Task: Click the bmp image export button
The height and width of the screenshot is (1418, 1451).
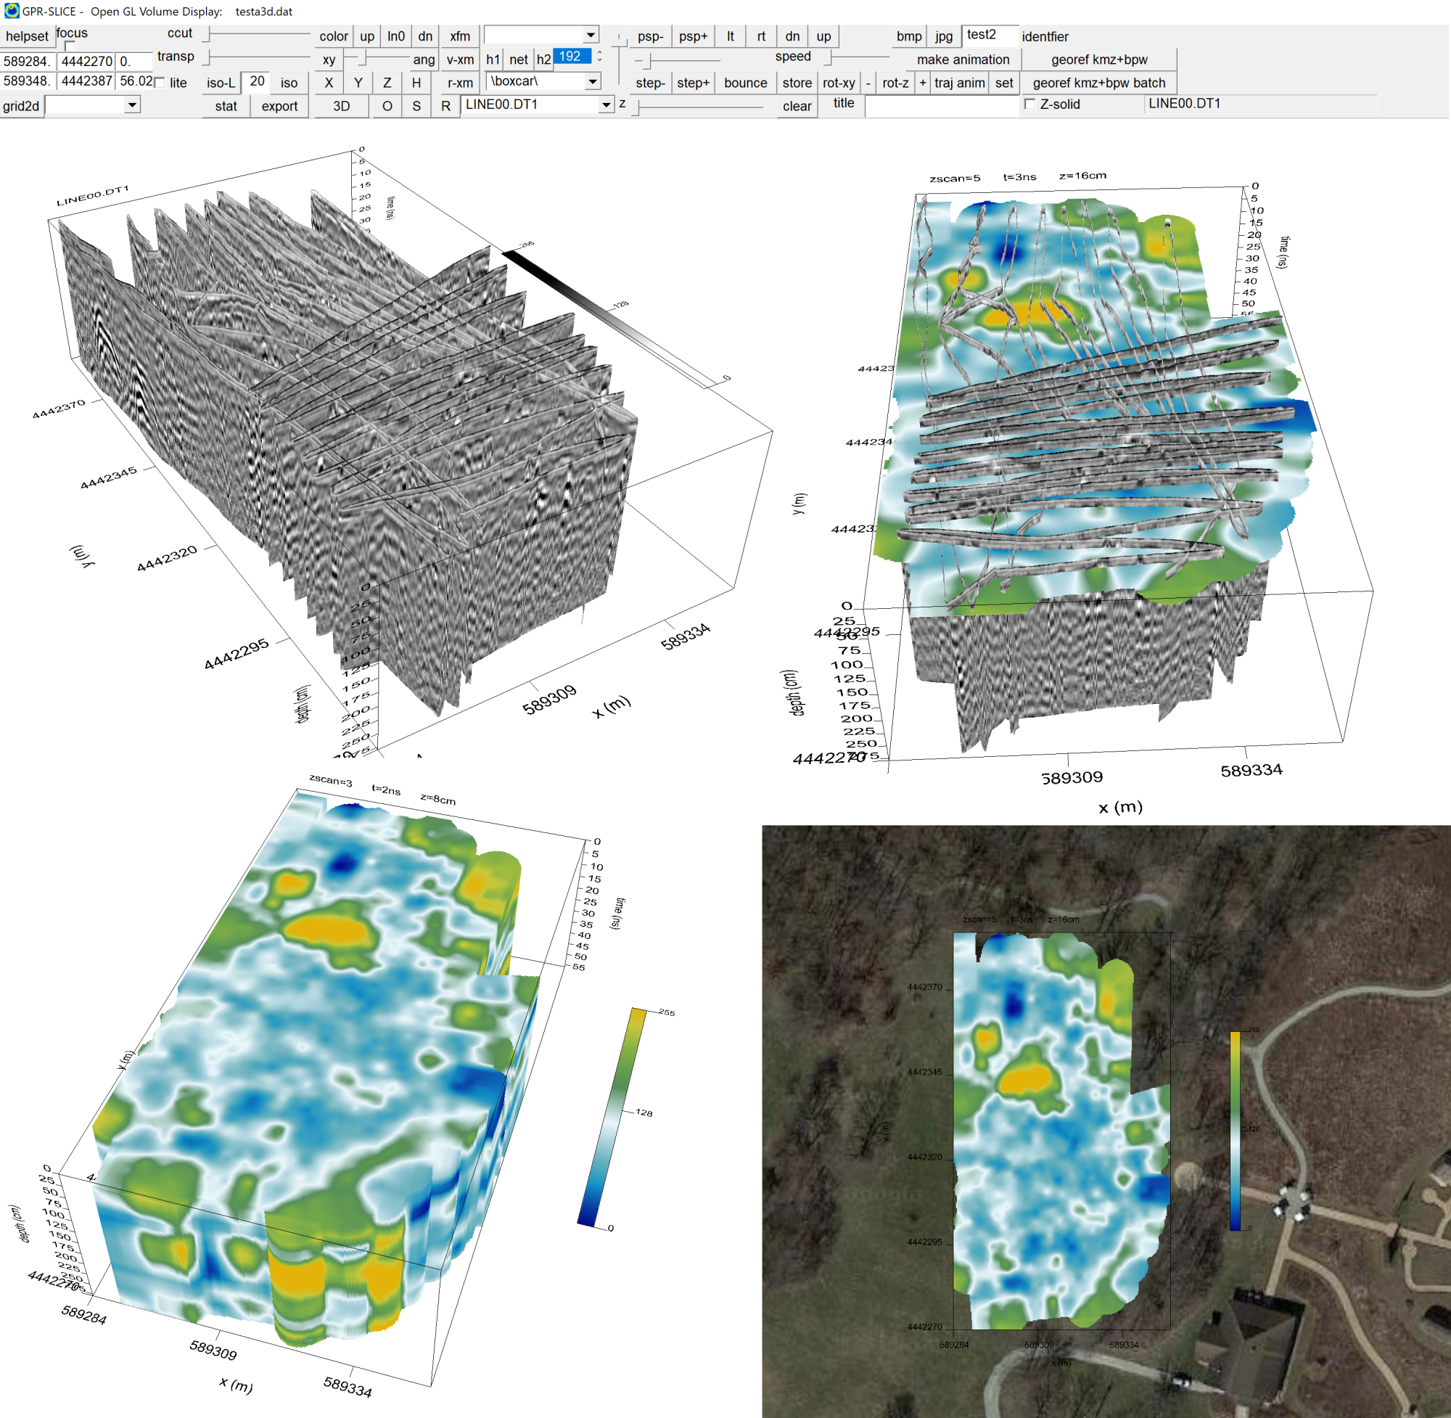Action: click(908, 36)
